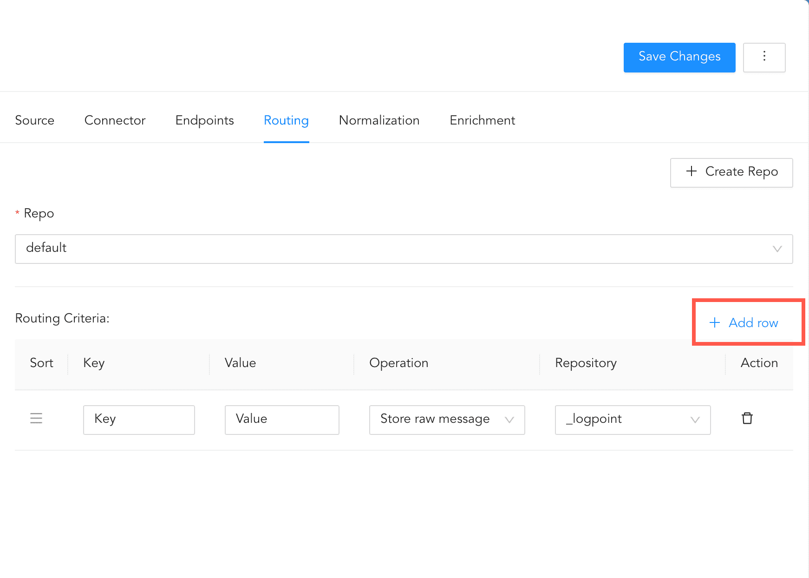Open the Connector tab

(115, 120)
